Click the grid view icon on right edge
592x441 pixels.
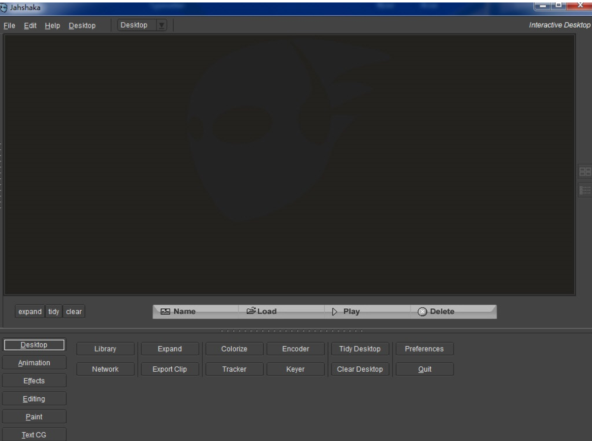(585, 172)
